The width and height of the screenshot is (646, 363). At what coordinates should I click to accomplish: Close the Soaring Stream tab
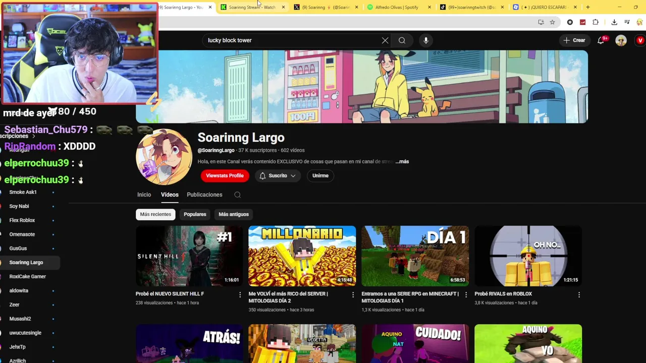click(283, 7)
